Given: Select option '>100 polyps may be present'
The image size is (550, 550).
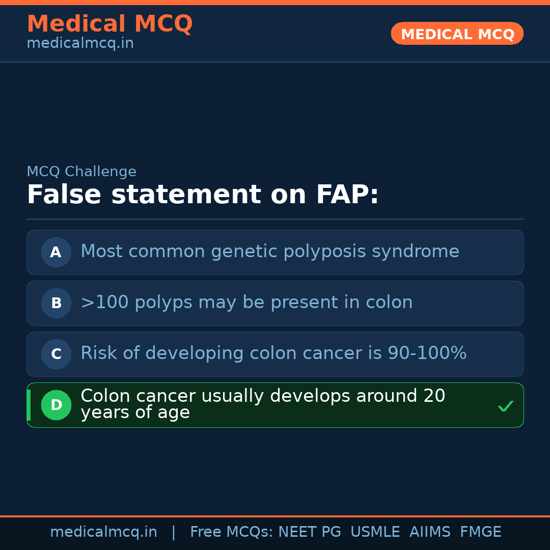Looking at the screenshot, I should pos(246,302).
